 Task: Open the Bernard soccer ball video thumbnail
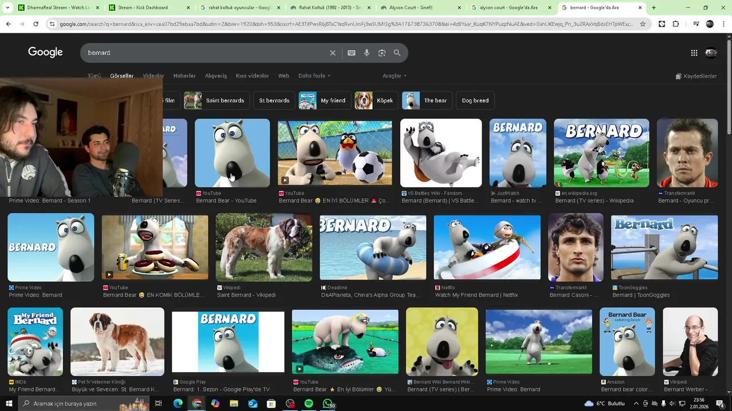coord(335,152)
